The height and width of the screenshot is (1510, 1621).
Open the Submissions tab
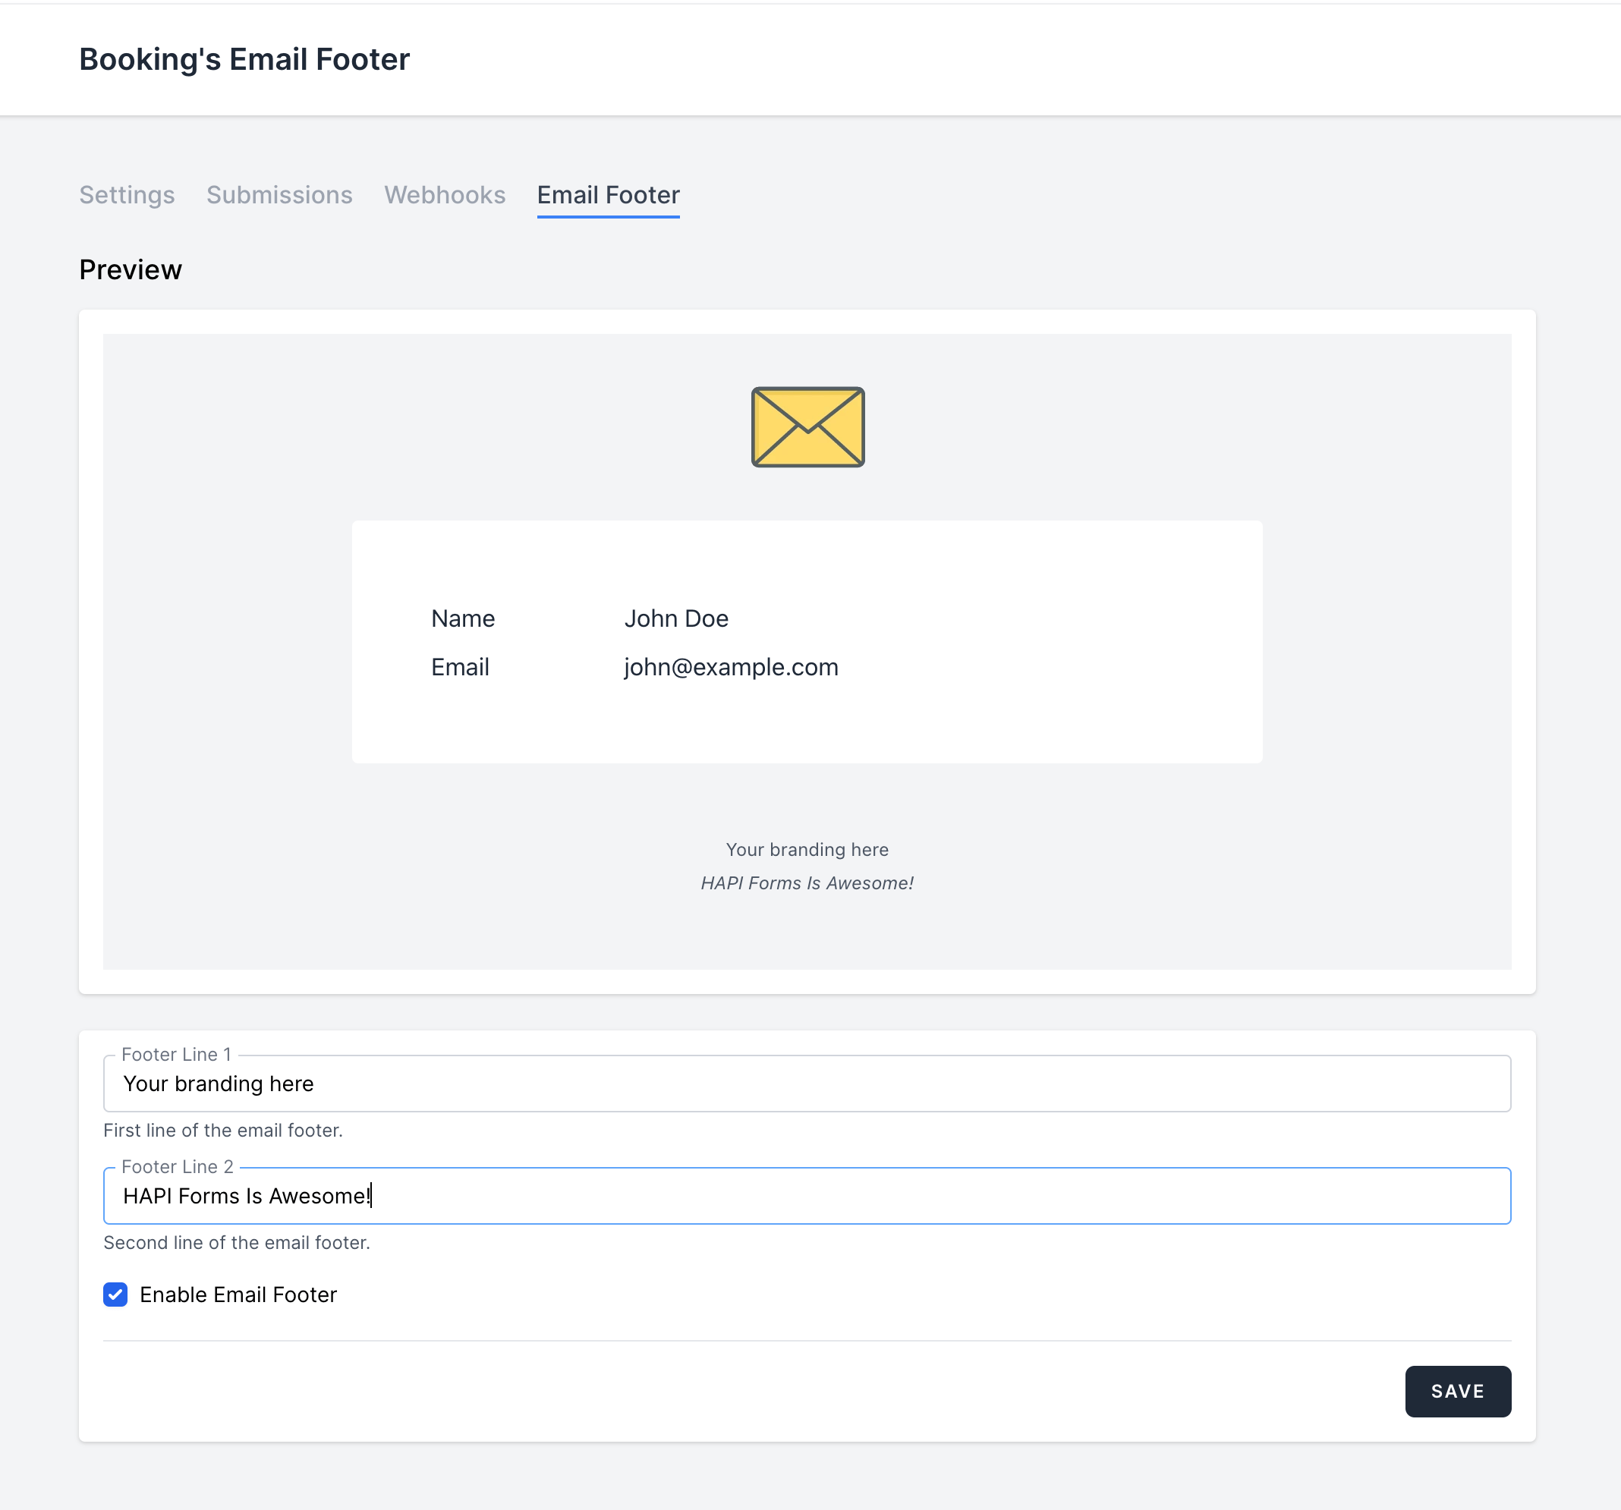(x=280, y=196)
